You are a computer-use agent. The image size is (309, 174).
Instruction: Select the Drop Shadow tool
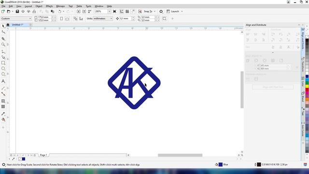click(3, 101)
